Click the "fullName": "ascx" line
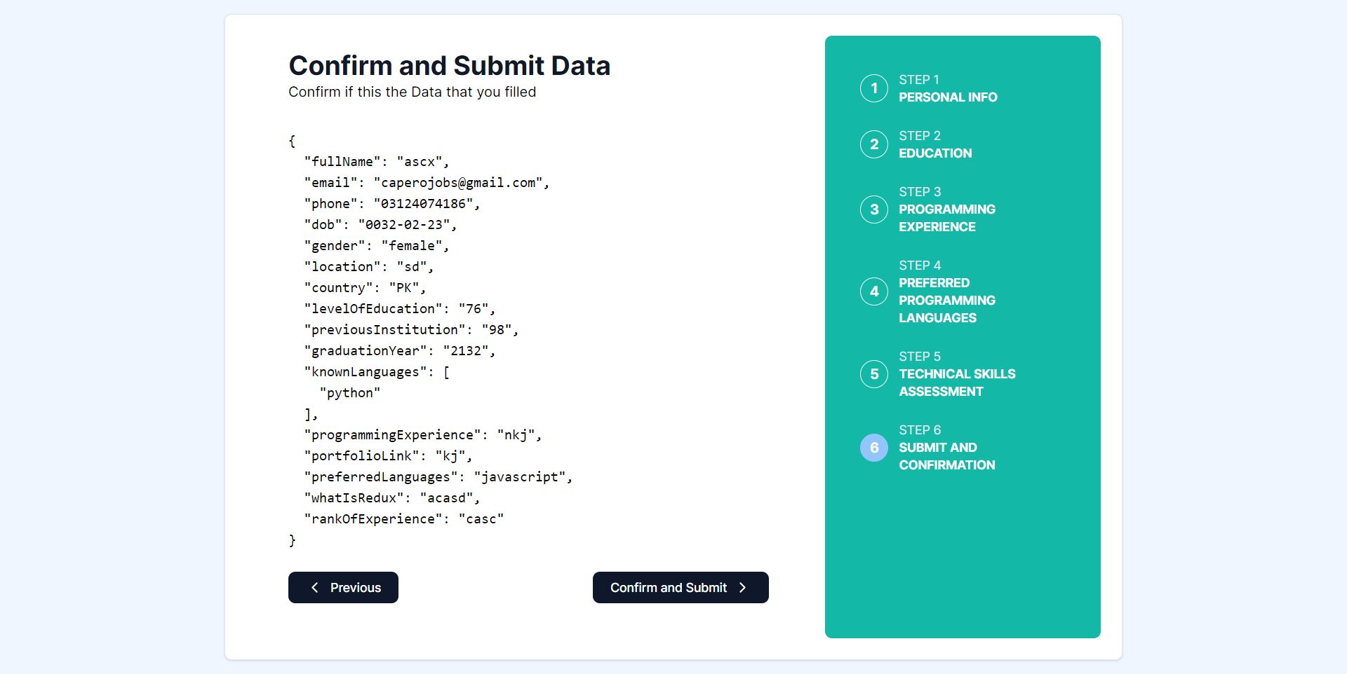Screen dimensions: 1347x674 (377, 162)
